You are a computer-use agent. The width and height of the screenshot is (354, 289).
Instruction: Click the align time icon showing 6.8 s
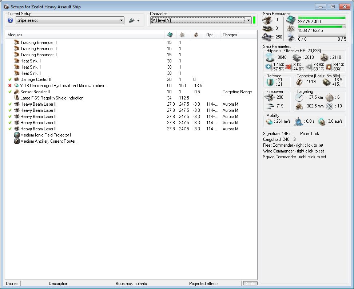pos(298,122)
